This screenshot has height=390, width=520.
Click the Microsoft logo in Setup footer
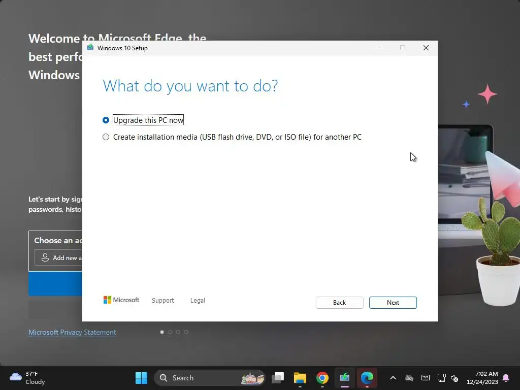[121, 300]
